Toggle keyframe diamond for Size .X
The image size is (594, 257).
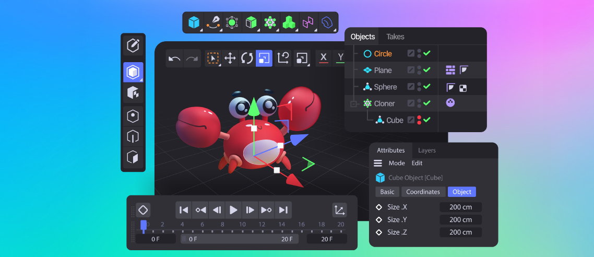tap(378, 207)
